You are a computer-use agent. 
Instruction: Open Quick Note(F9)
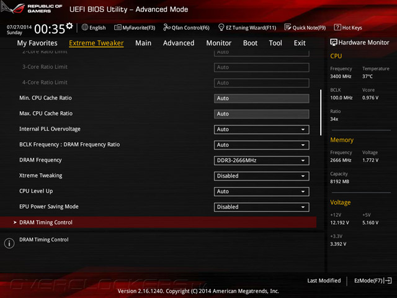pyautogui.click(x=305, y=27)
